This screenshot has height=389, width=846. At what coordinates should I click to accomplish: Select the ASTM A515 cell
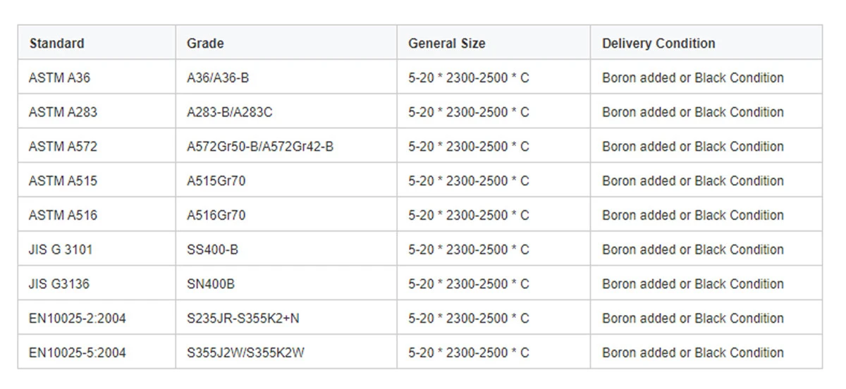97,180
